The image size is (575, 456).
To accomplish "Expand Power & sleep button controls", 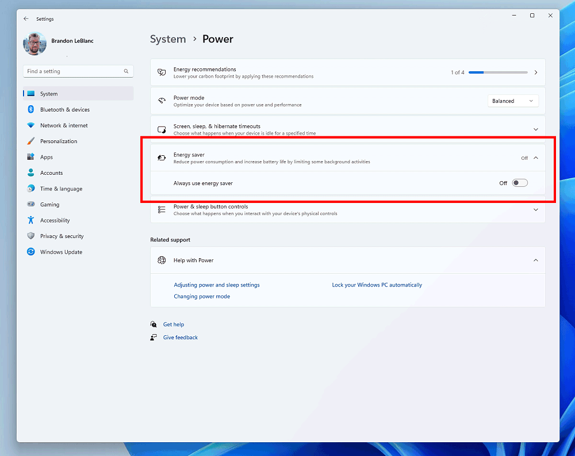I will tap(535, 210).
